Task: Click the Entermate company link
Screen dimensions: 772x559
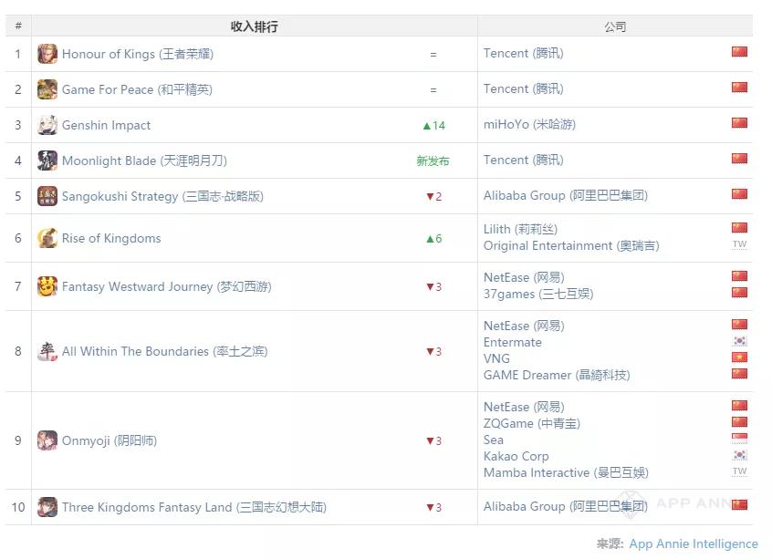Action: point(513,342)
